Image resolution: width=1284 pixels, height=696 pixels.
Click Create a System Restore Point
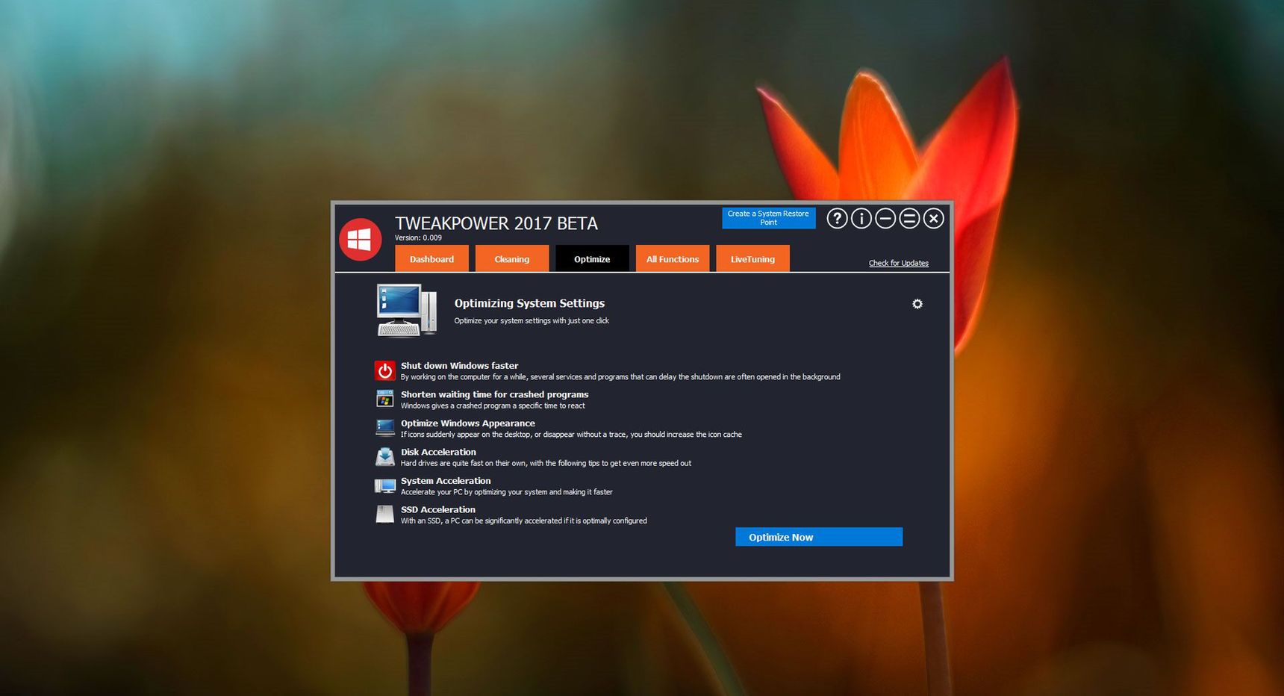768,218
